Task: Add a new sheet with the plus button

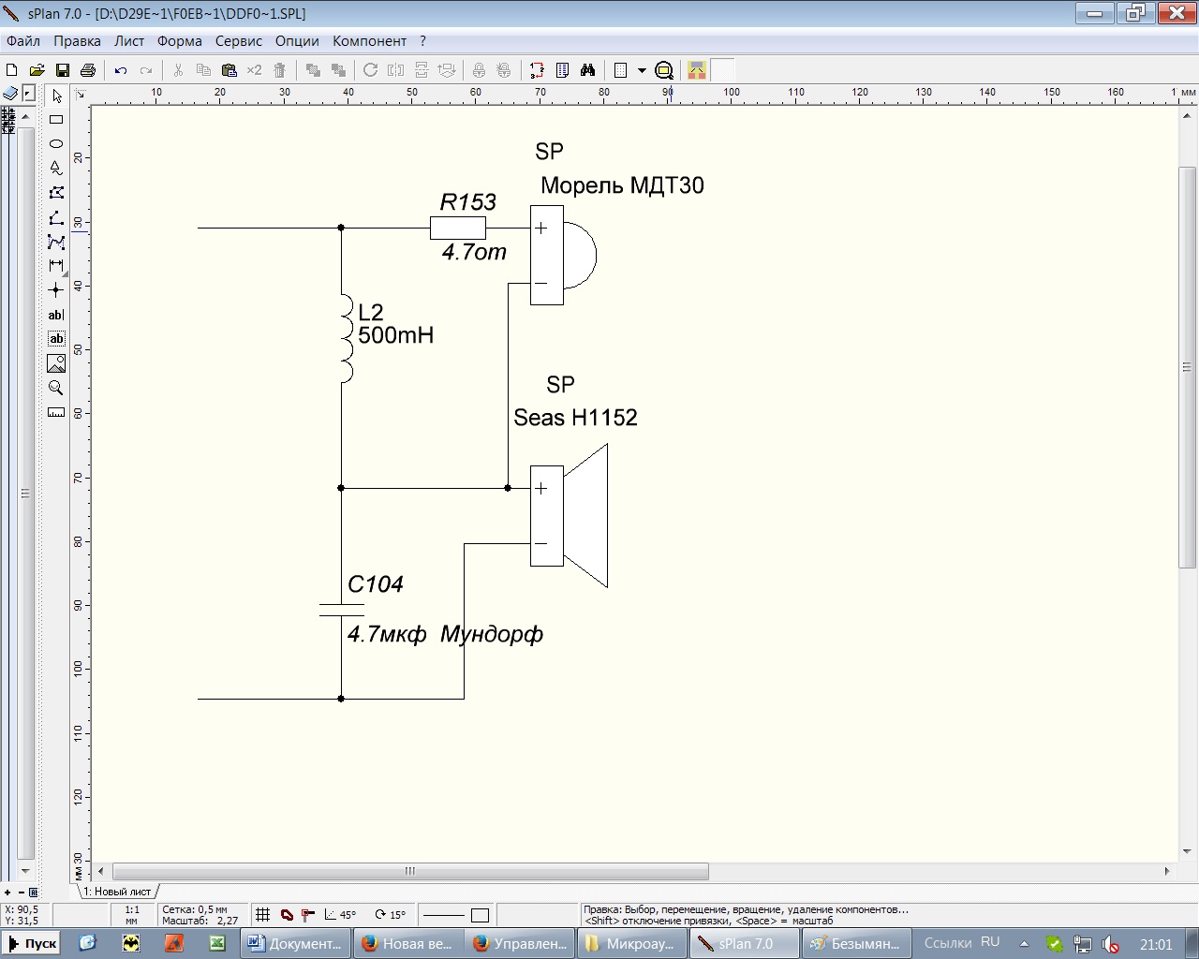Action: coord(7,893)
